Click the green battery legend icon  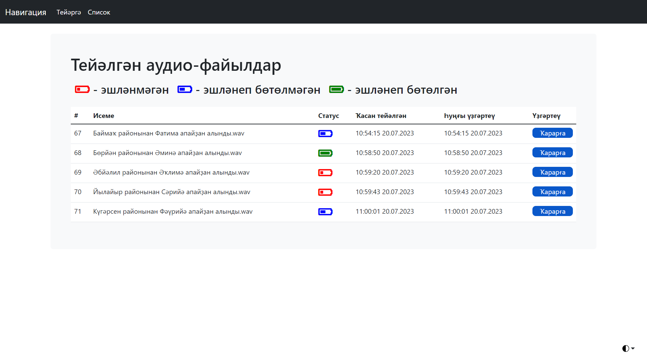point(336,89)
